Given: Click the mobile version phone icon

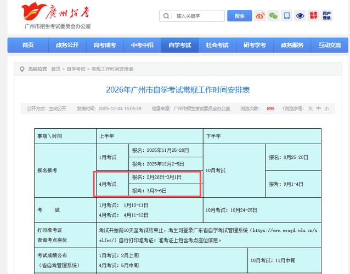Looking at the screenshot, I should (286, 15).
